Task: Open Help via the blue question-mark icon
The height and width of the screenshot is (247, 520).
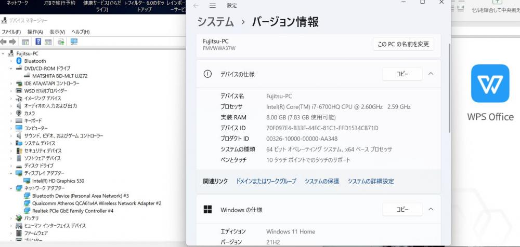Action: (x=38, y=42)
